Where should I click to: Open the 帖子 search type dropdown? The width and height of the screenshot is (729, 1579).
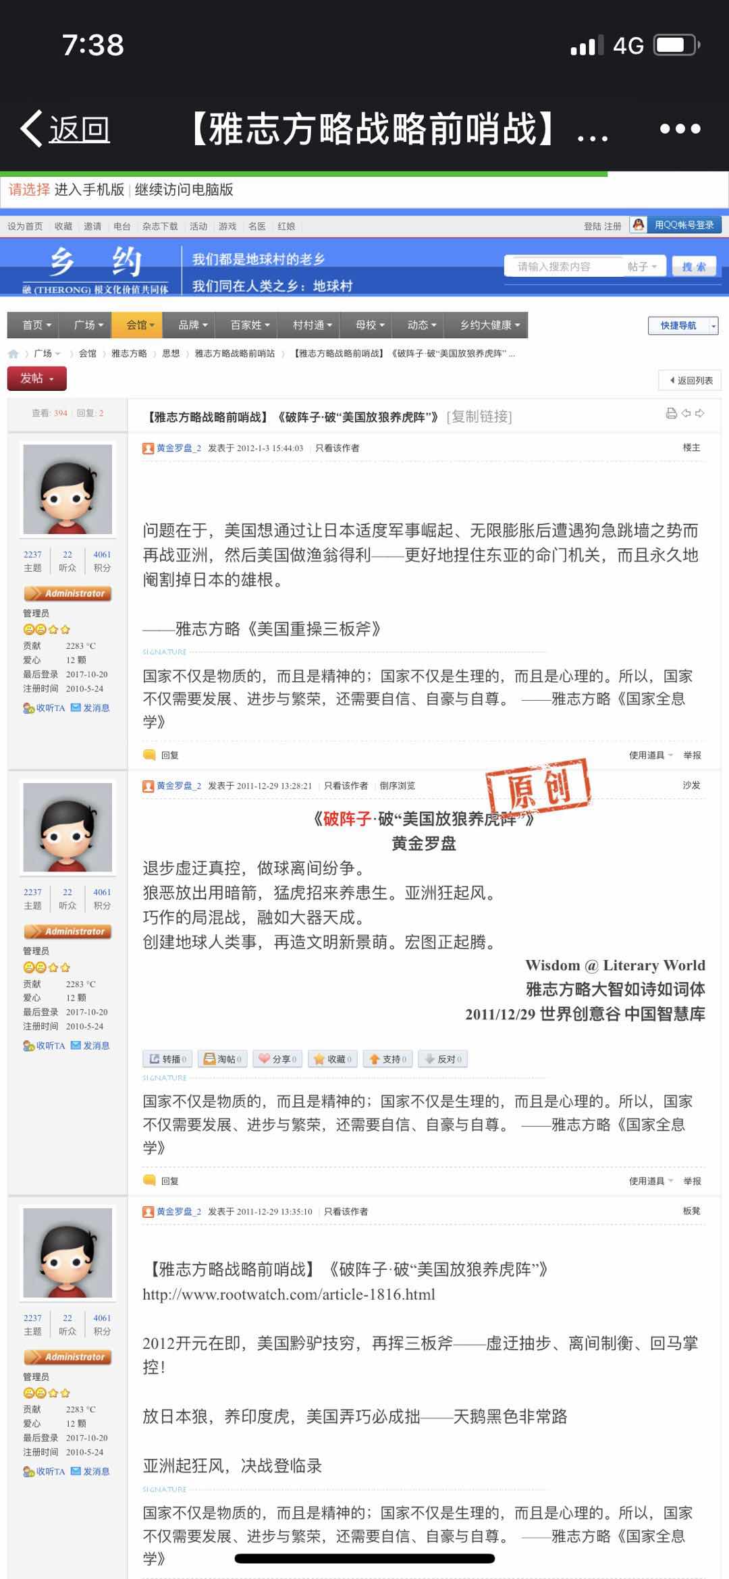(643, 267)
